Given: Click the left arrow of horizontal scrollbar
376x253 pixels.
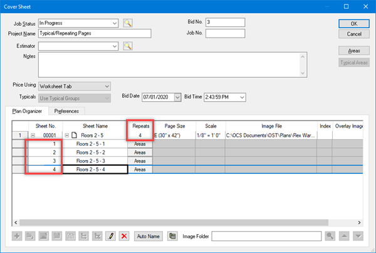Looking at the screenshot, I should [x=16, y=222].
